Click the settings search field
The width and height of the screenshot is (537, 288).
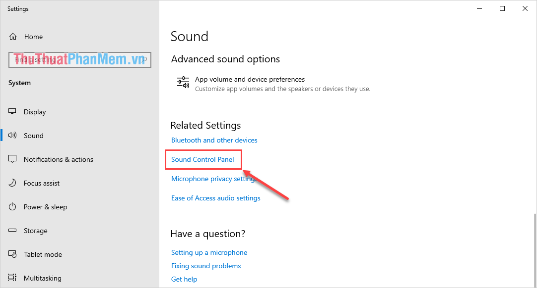click(x=79, y=59)
